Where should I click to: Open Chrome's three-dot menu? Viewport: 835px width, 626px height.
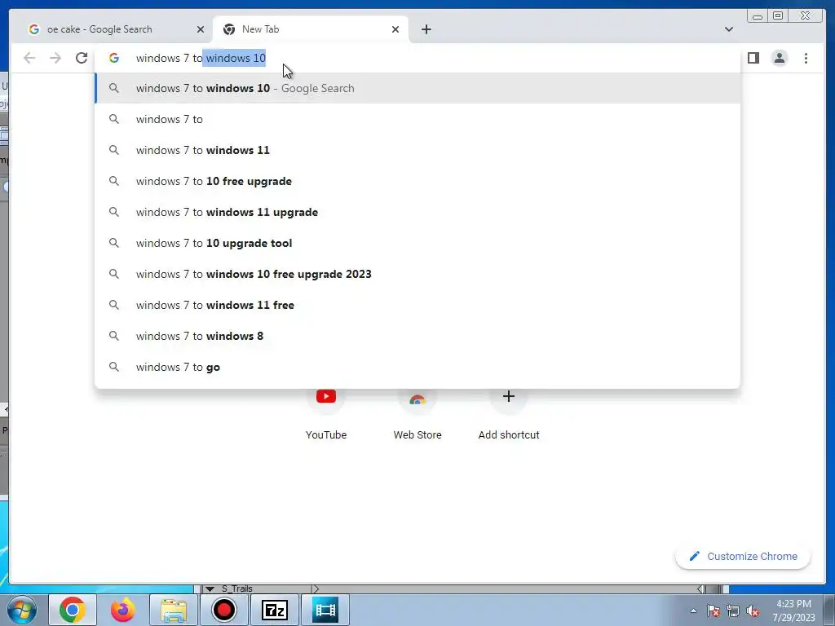(x=806, y=58)
